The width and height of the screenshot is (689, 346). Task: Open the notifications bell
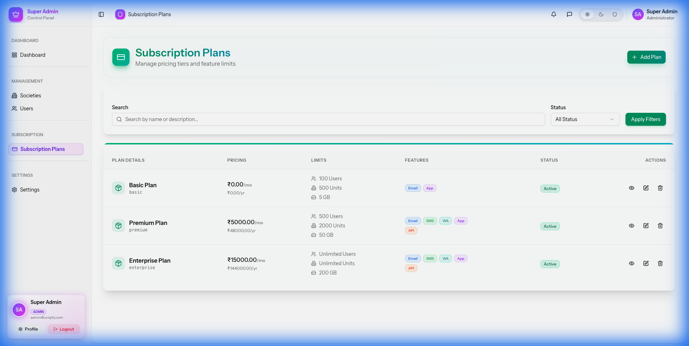tap(554, 14)
